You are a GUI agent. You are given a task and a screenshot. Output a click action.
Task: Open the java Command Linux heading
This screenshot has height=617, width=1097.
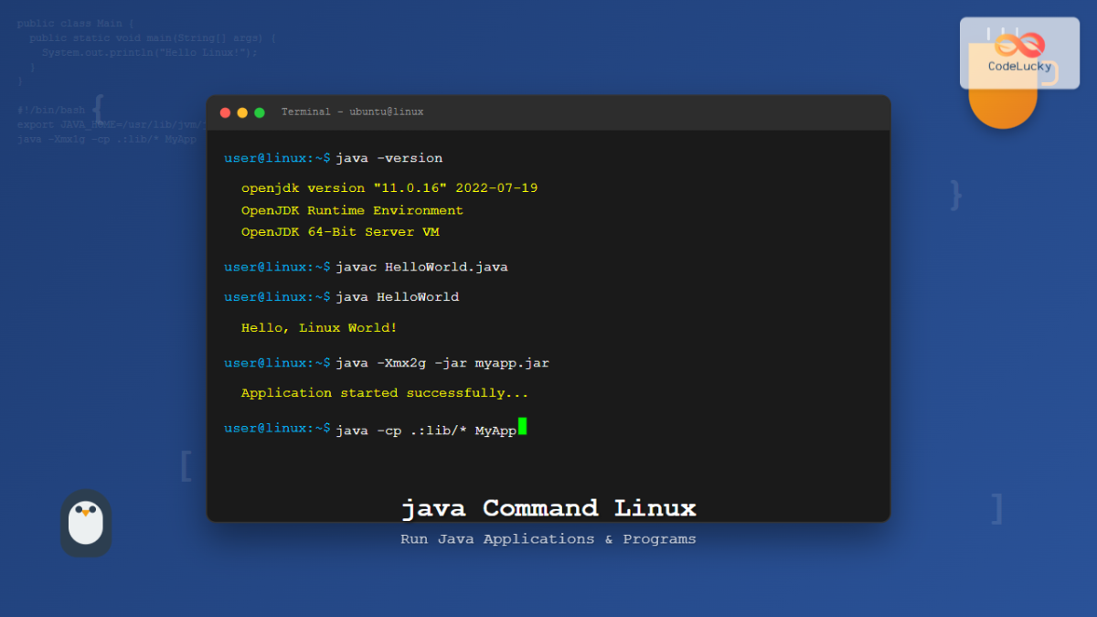coord(548,508)
